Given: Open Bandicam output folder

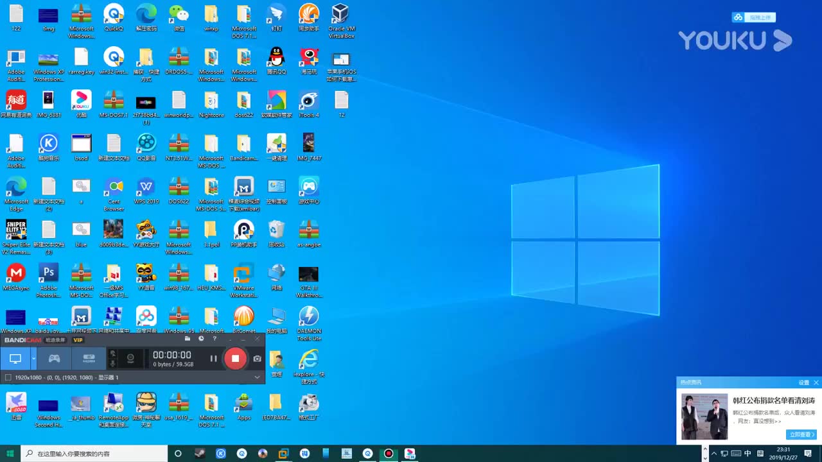Looking at the screenshot, I should point(187,338).
